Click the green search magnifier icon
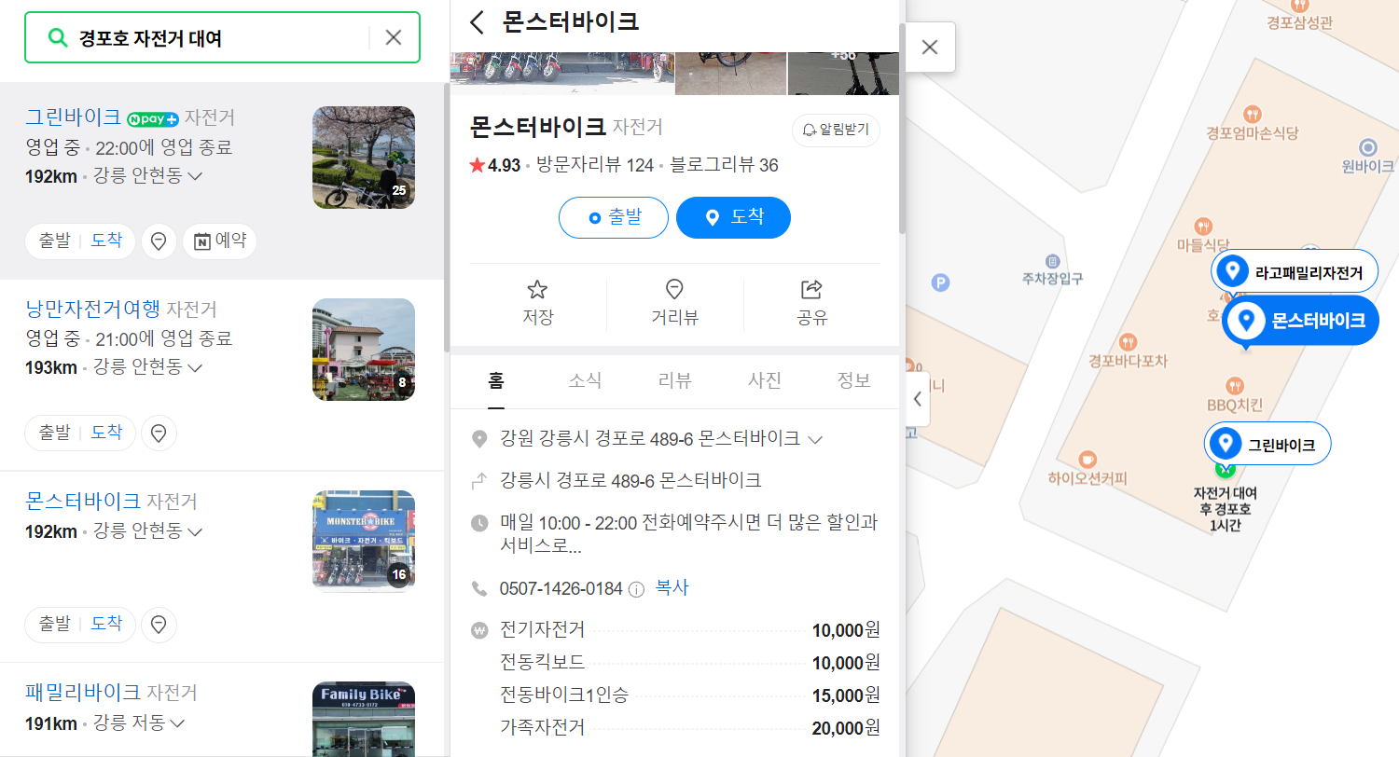Screen dimensions: 1399x757 [x=58, y=37]
